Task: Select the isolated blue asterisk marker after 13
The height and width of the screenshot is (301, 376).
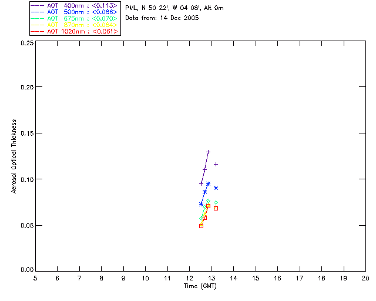Action: point(216,188)
